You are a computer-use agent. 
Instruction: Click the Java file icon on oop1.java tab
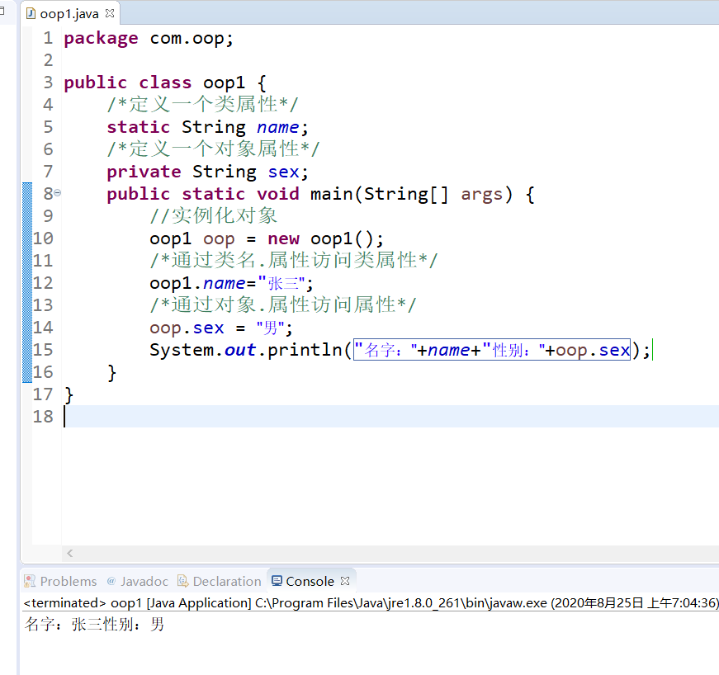tap(31, 13)
